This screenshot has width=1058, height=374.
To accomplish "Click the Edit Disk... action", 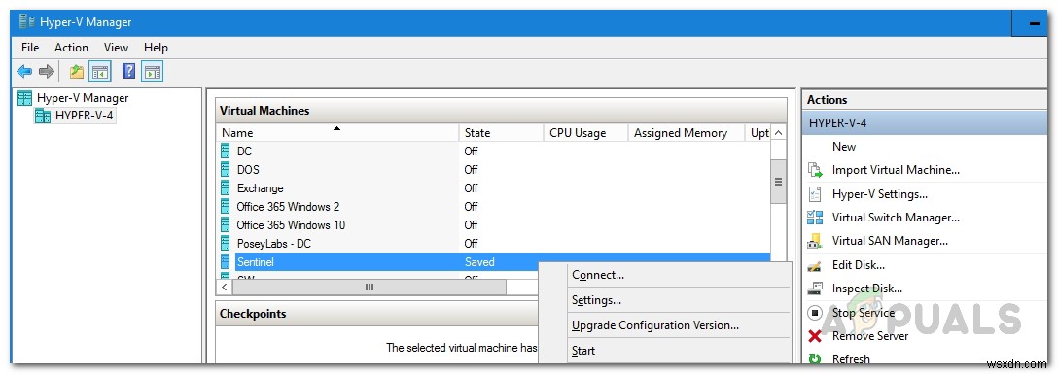I will point(859,265).
